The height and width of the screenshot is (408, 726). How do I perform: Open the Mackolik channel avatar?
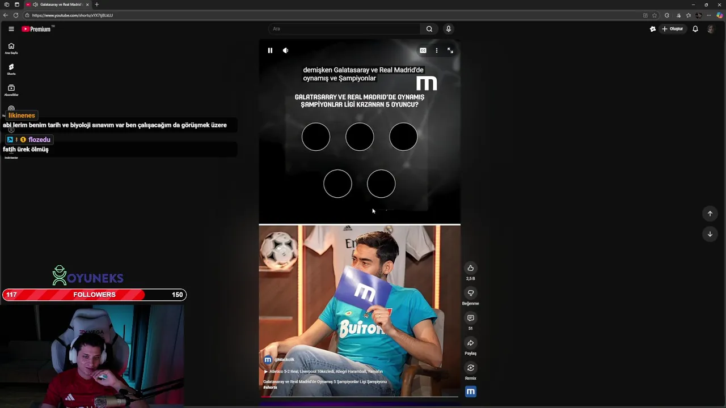[268, 360]
